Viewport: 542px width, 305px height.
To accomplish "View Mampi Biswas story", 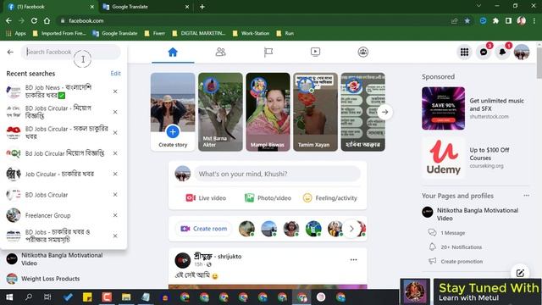I will point(268,112).
